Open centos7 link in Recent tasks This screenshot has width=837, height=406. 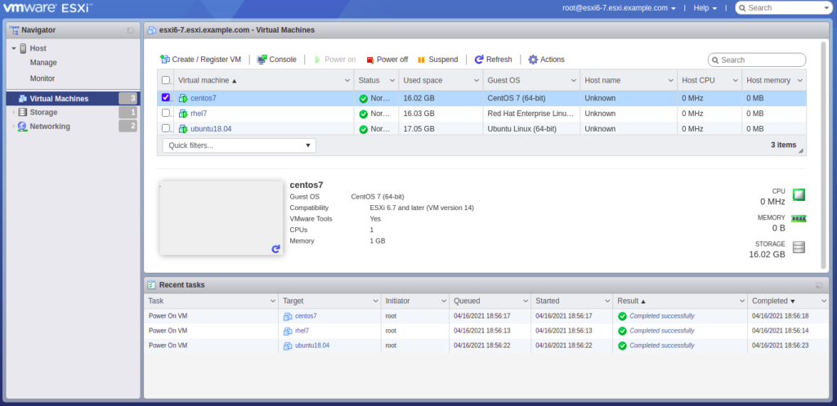click(x=306, y=316)
